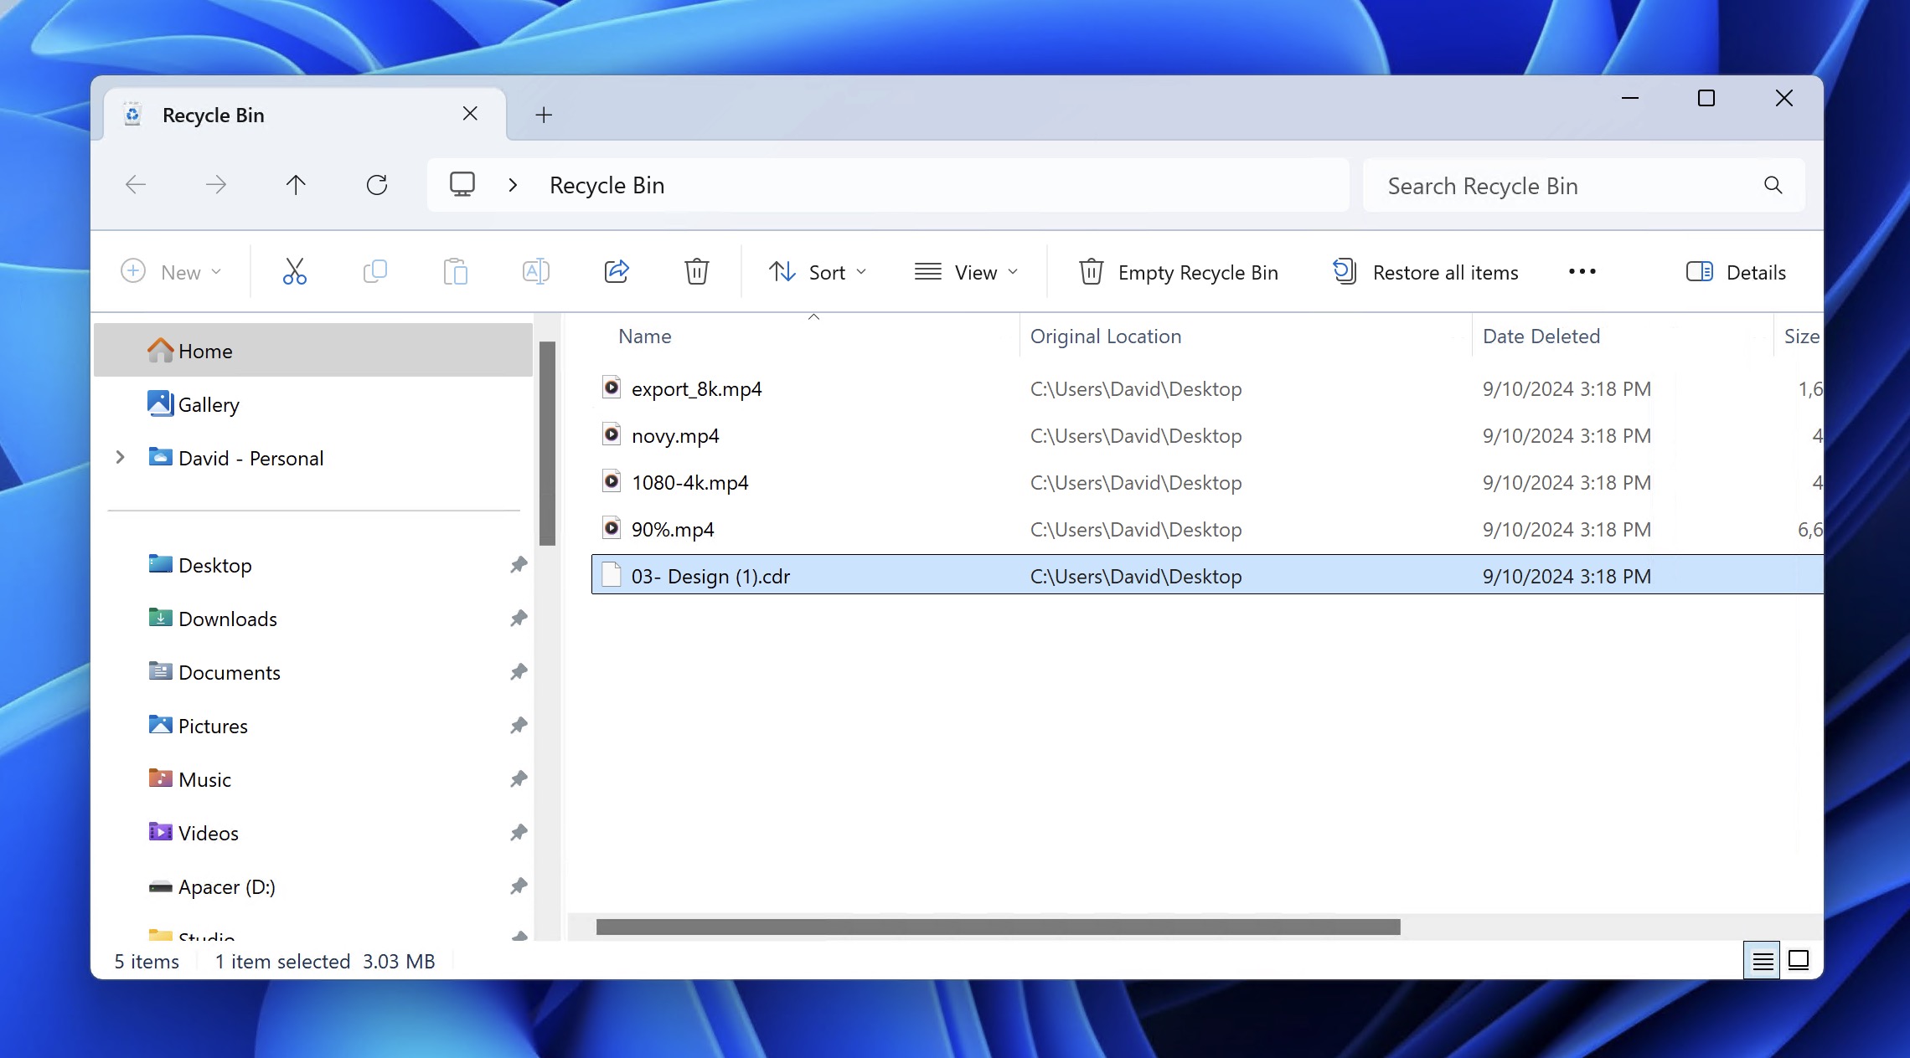Open the View dropdown menu
The image size is (1910, 1058).
point(966,271)
